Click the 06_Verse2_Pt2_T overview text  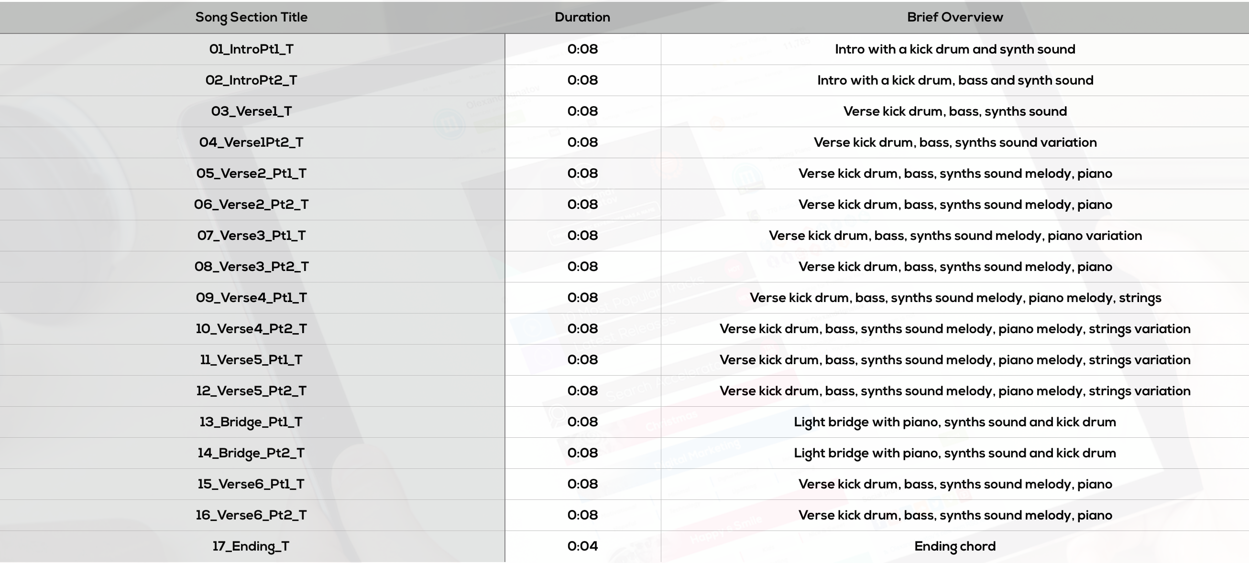(955, 205)
